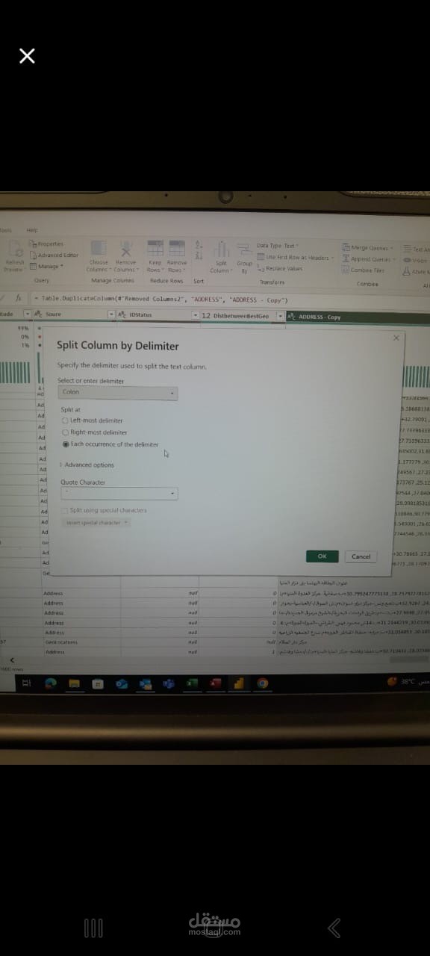Viewport: 430px width, 956px height.
Task: Click Keep Rows icon in ribbon
Action: click(x=155, y=249)
